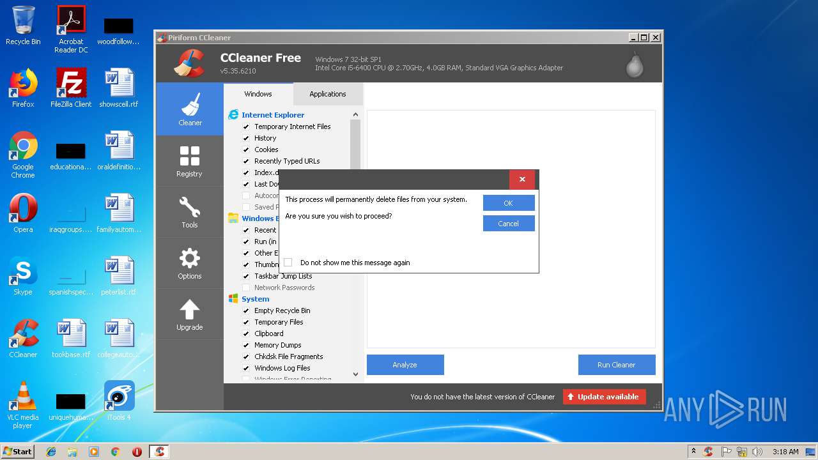818x460 pixels.
Task: Open Opera desktop shortcut
Action: coord(23,213)
